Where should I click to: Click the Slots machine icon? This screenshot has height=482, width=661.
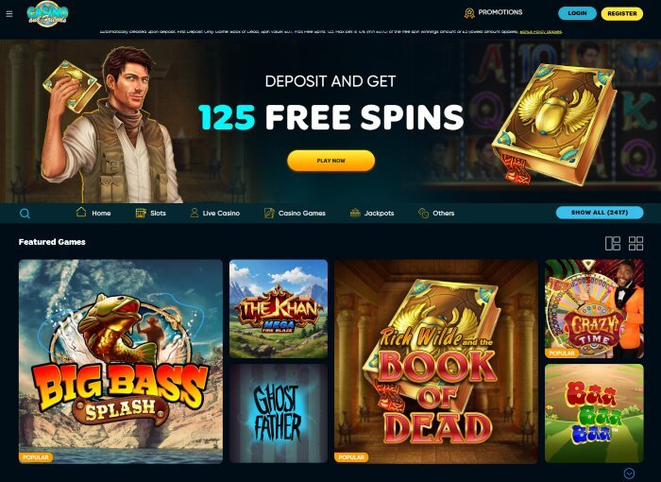141,214
